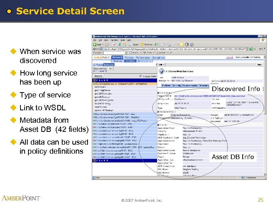273x204 pixels.
Task: Click the collapse-panel arrow left of Edit
Action: point(156,65)
